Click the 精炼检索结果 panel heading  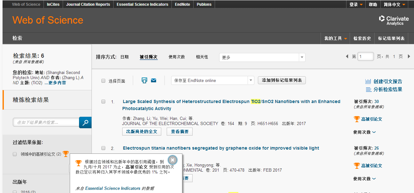point(31,100)
